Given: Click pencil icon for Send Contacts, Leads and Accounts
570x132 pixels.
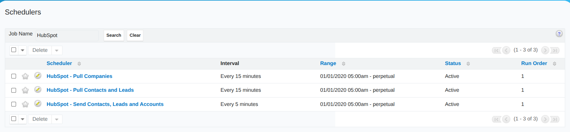Looking at the screenshot, I should 38,104.
